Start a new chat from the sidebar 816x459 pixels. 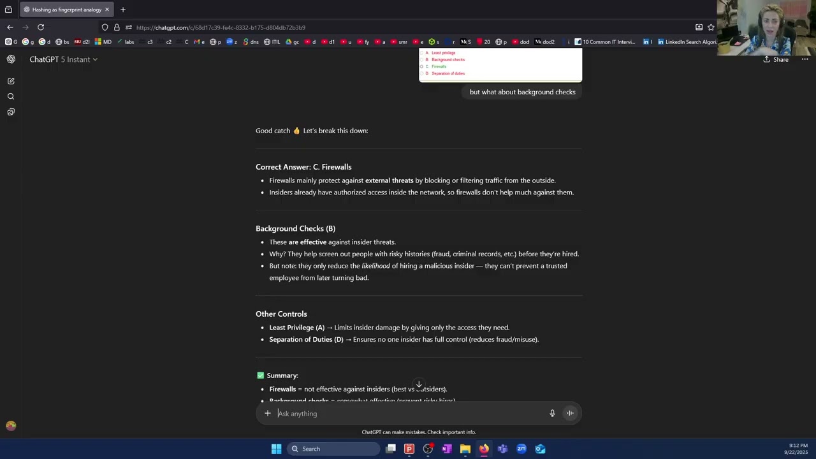[x=11, y=81]
